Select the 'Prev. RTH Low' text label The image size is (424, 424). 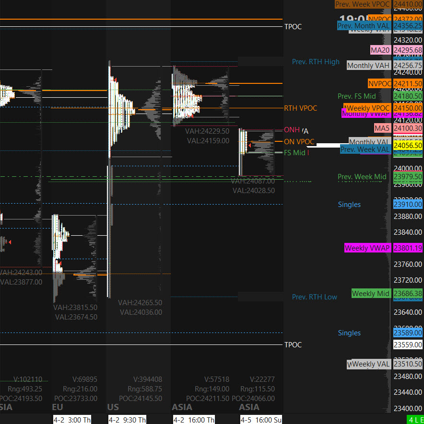[315, 297]
